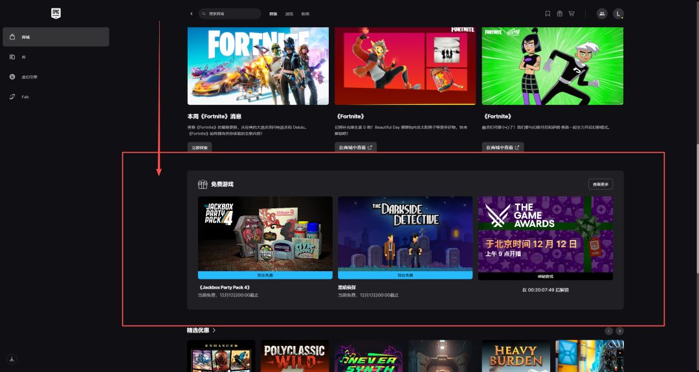Image resolution: width=699 pixels, height=372 pixels.
Task: Click the 在 00:20:07:49 后解锁 countdown text
Action: [x=546, y=290]
